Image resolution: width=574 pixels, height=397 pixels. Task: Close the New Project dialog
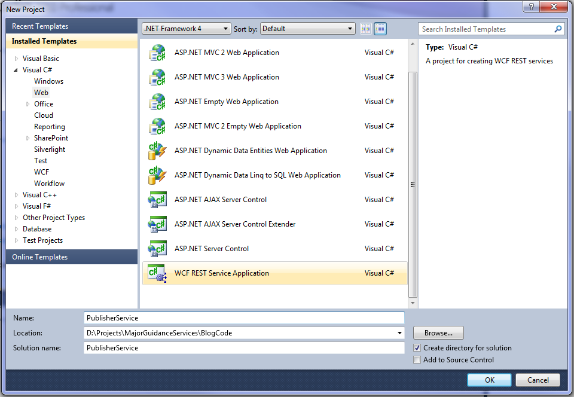point(554,6)
